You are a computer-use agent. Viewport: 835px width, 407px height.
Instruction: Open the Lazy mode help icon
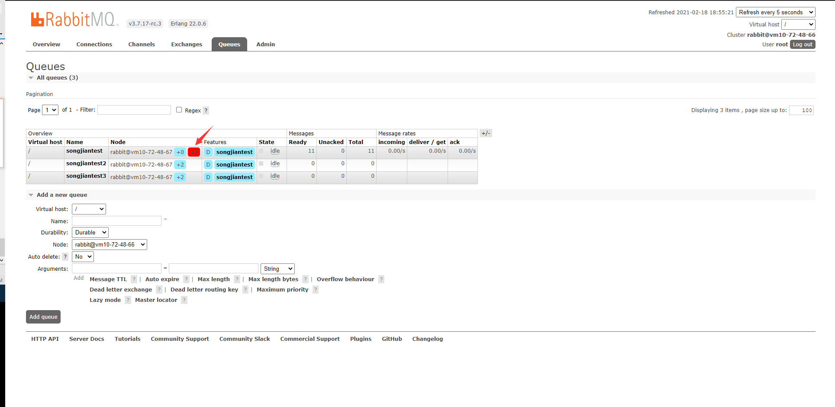point(128,300)
